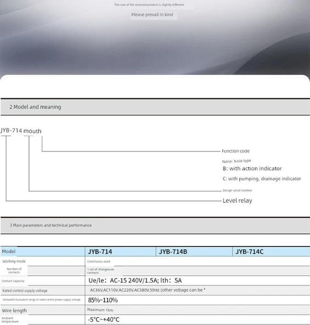Click the 'Working mode' row label
Viewport: 310px width, 325px height.
coord(14,261)
